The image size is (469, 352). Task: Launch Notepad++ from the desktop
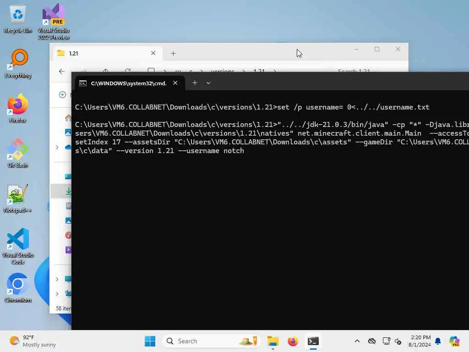(18, 198)
